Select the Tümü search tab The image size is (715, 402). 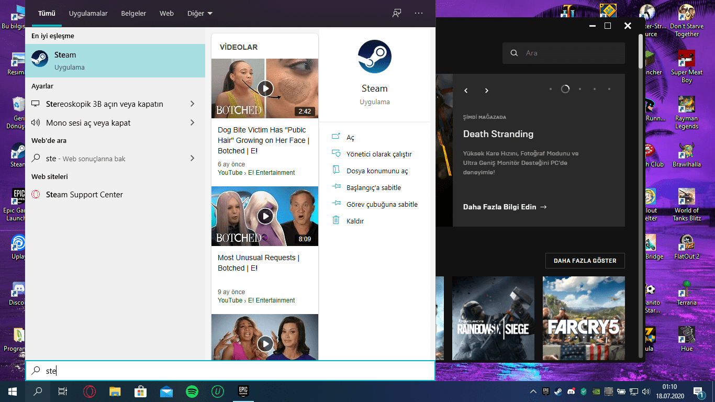click(47, 13)
